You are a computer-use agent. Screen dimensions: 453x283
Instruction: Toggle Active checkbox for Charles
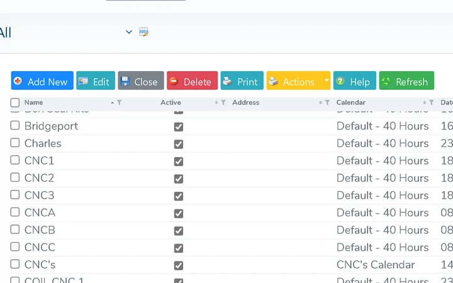click(179, 144)
